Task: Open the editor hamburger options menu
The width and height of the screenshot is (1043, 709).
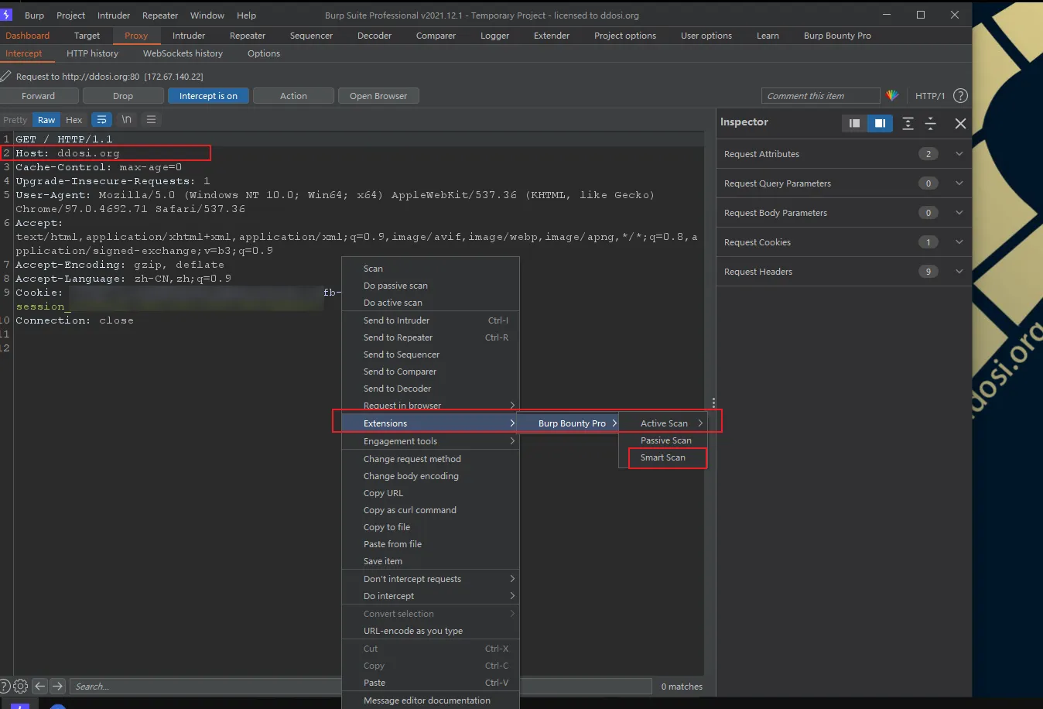Action: coord(151,120)
